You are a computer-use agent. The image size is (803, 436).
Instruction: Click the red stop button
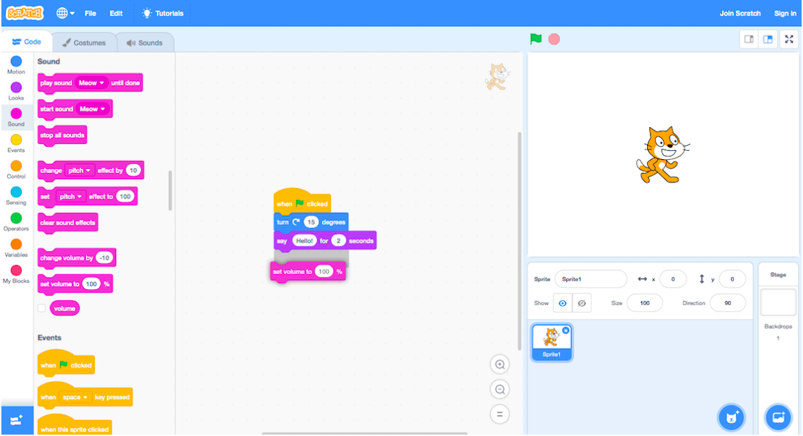(x=554, y=39)
